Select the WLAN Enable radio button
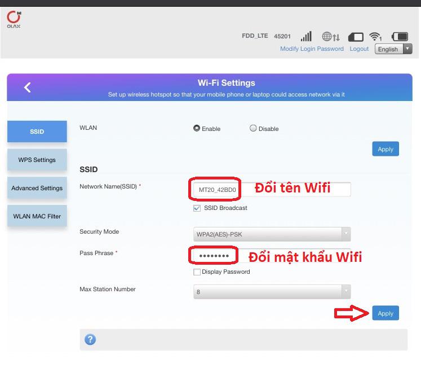The width and height of the screenshot is (421, 368). pos(197,128)
